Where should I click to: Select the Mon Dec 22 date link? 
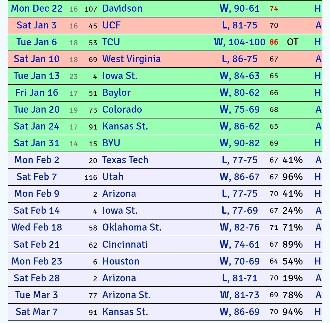coord(37,8)
